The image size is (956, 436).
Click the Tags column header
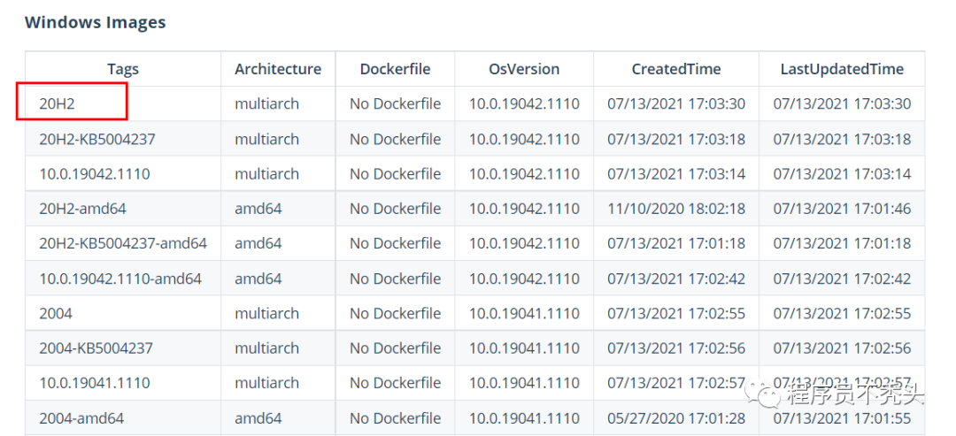(x=123, y=69)
